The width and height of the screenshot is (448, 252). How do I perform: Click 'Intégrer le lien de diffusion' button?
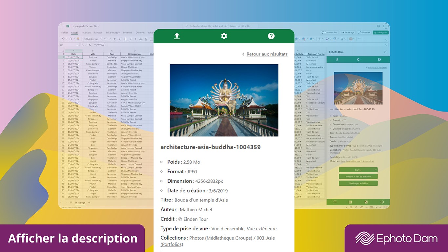(x=358, y=177)
